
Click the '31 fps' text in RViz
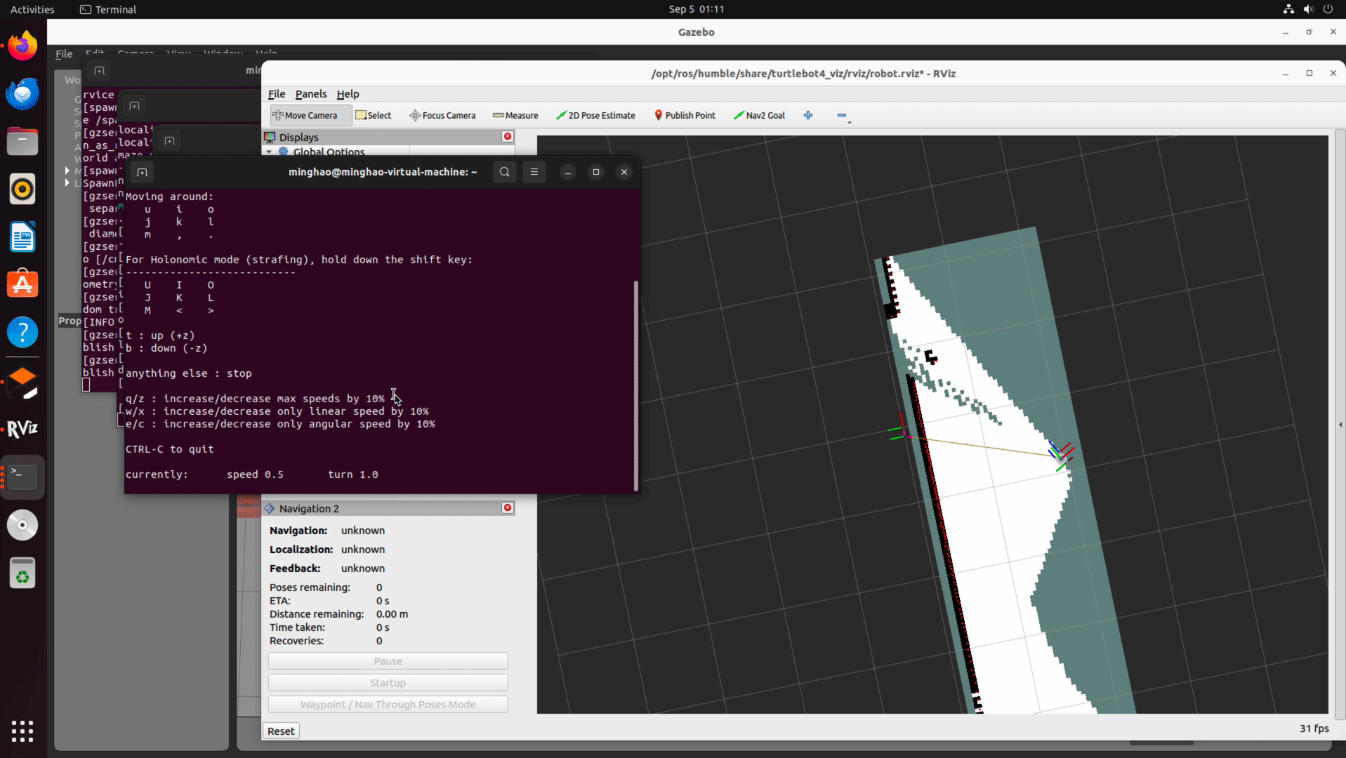1314,729
